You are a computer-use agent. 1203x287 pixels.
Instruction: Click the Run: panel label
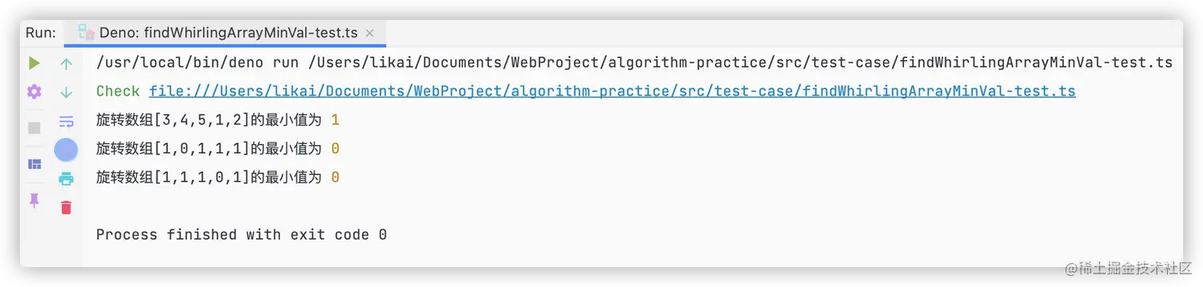pyautogui.click(x=41, y=33)
